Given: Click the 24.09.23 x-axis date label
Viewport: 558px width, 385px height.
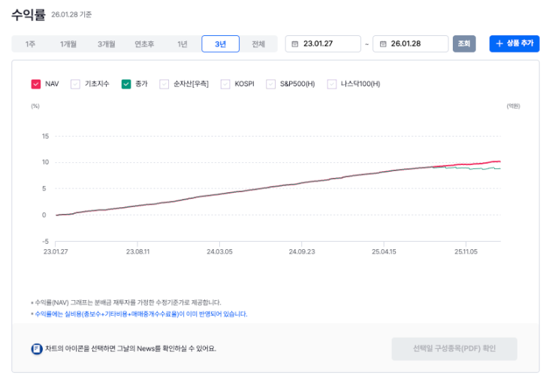Looking at the screenshot, I should 302,251.
